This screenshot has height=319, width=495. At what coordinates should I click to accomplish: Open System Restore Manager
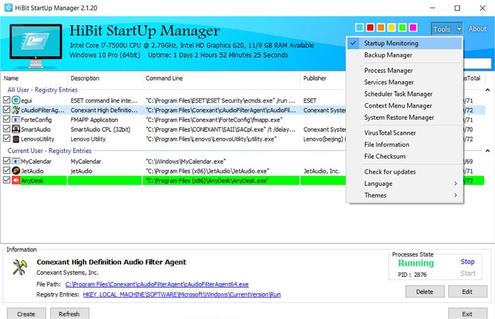pyautogui.click(x=404, y=117)
